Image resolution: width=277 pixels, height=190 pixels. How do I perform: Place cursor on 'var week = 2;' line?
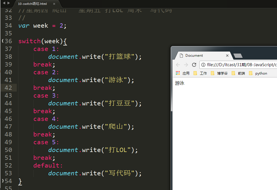tap(42, 26)
